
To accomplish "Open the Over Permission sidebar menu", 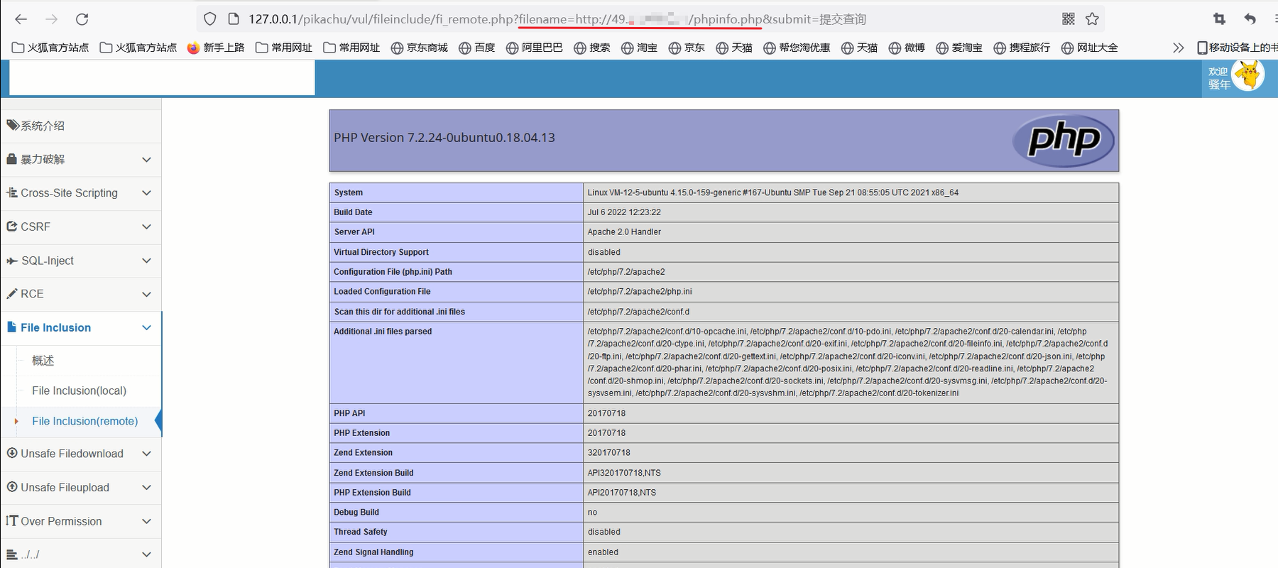I will pos(81,521).
